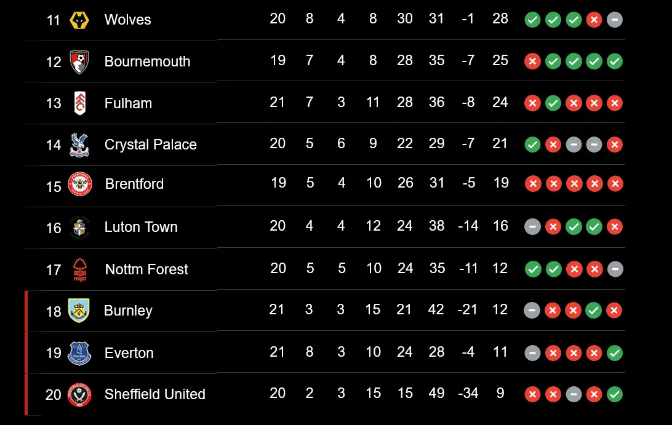672x425 pixels.
Task: Click the Crystal Palace eagle crest
Action: pos(79,145)
